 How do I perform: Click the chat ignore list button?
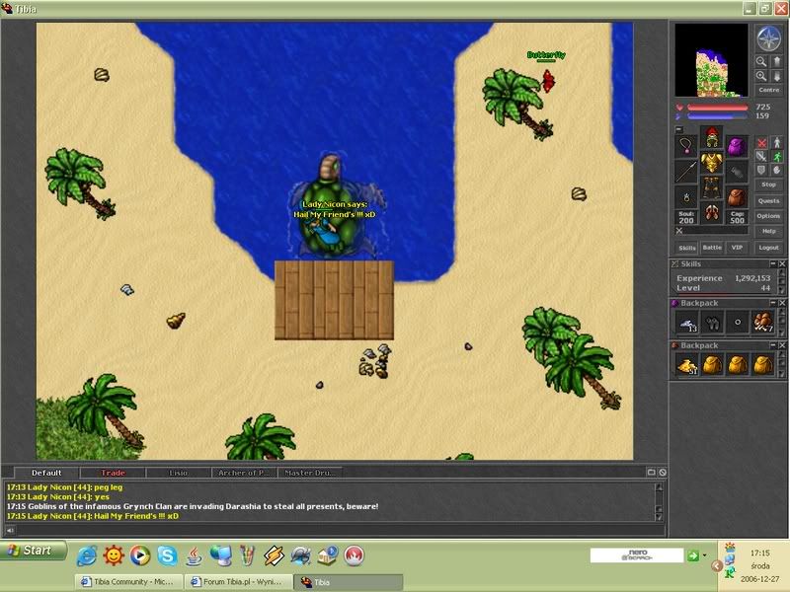663,473
